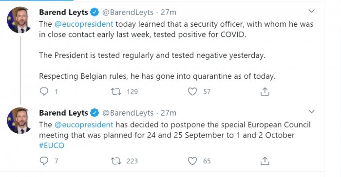Screen dimensions: 341x177
Task: Open the first tweet's more options chevron
Action: pyautogui.click(x=311, y=11)
